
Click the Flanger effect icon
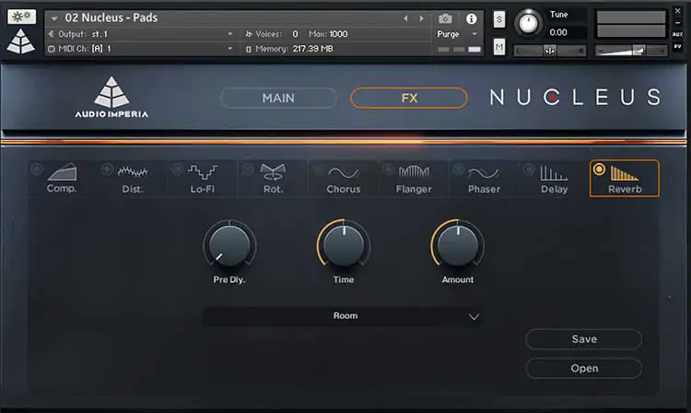[414, 171]
